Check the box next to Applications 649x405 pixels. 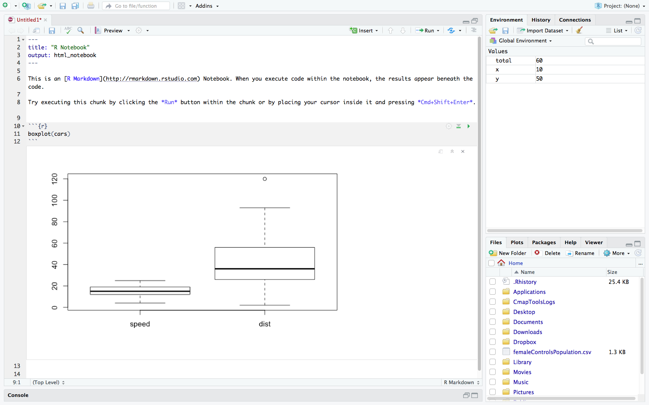(493, 292)
